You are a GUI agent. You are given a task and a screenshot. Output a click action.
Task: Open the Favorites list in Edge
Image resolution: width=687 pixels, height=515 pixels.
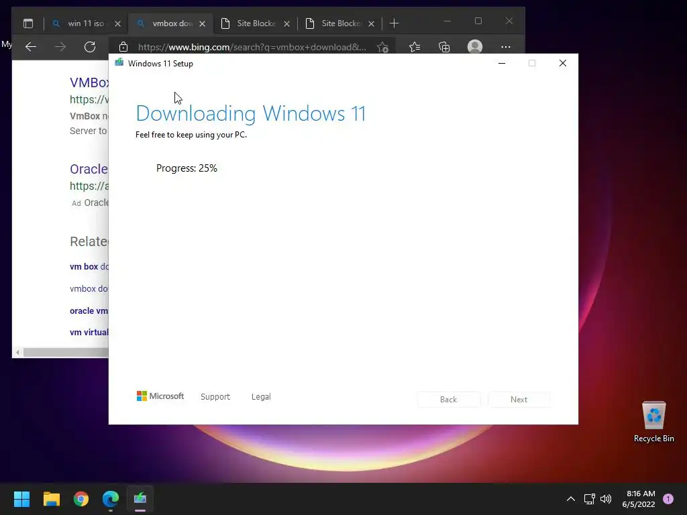(x=415, y=47)
